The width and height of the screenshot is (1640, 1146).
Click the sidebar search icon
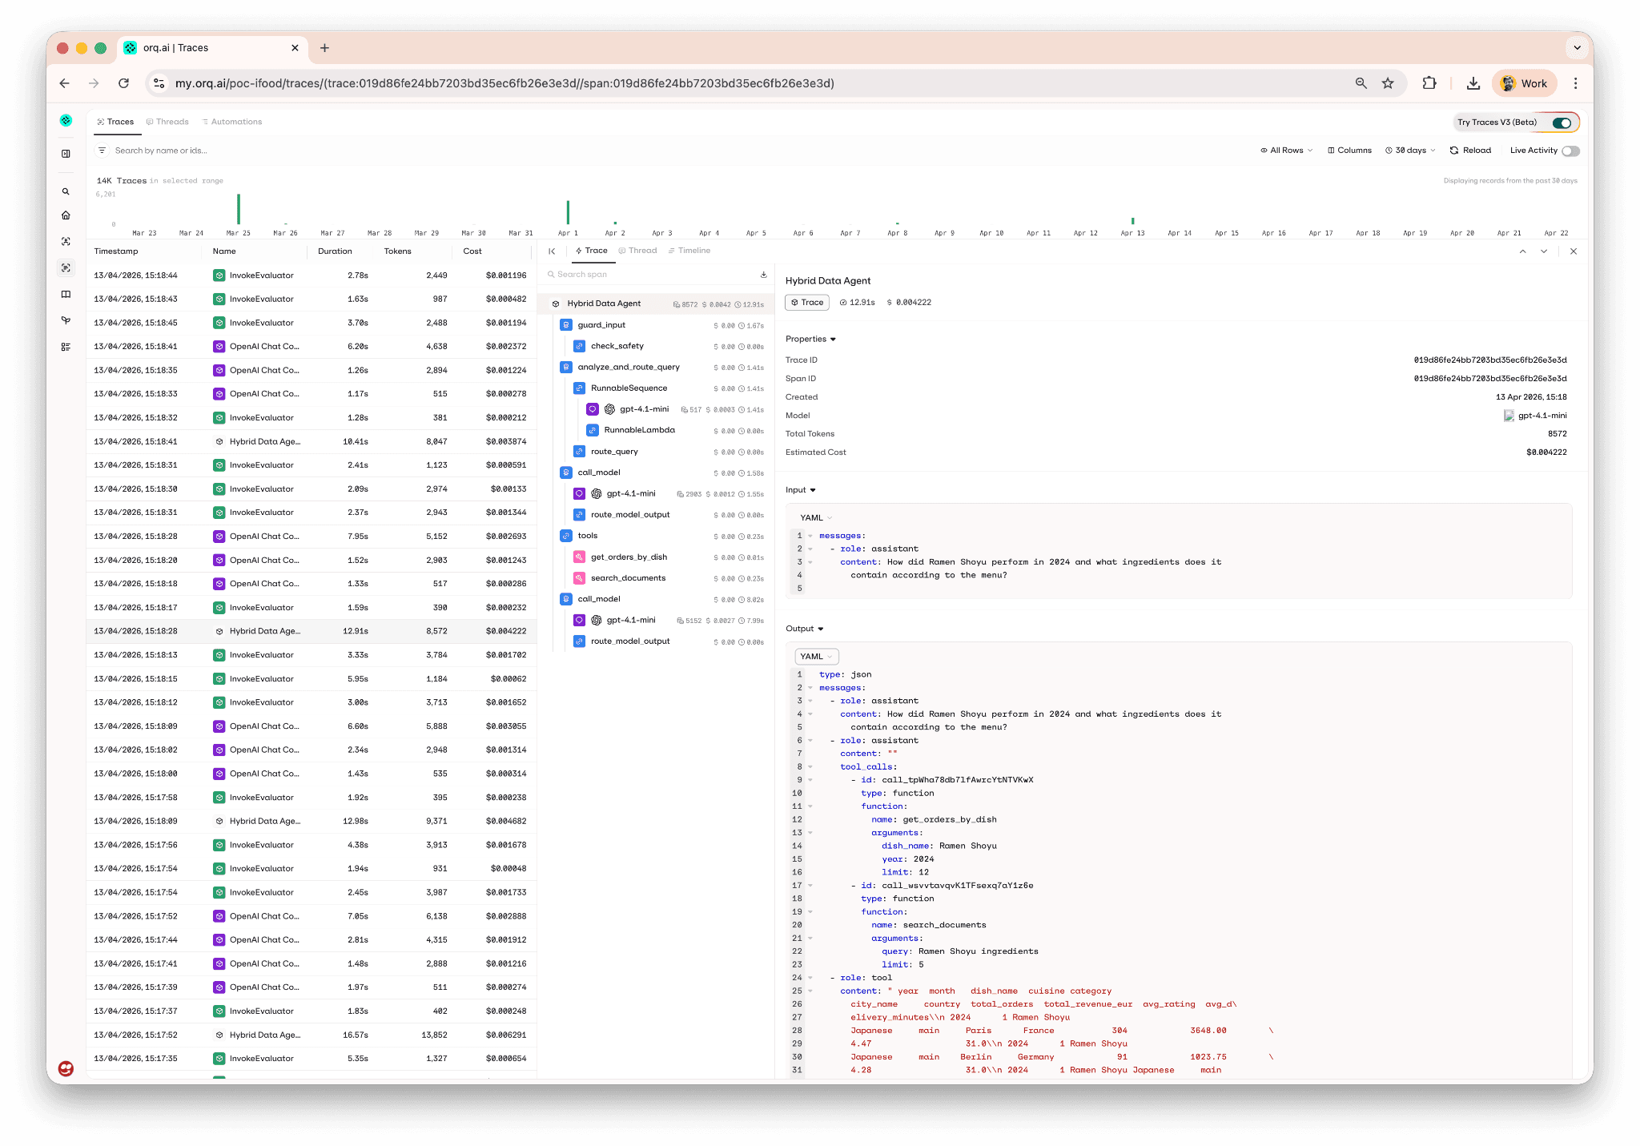(x=66, y=192)
